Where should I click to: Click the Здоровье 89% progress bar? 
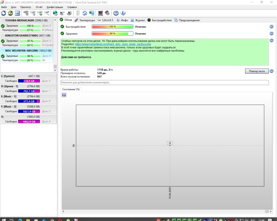[x=112, y=33]
